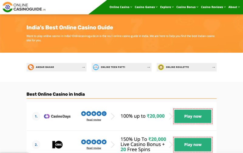The width and height of the screenshot is (243, 153).
Task: Open the Casino Reviews menu
Action: coord(213,7)
